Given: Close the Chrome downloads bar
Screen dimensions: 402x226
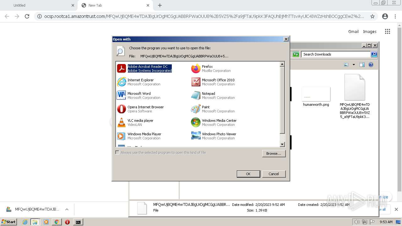Looking at the screenshot, I should pyautogui.click(x=396, y=209).
